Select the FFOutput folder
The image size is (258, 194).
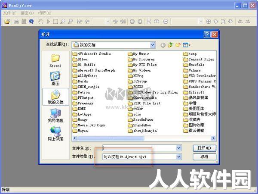83,98
